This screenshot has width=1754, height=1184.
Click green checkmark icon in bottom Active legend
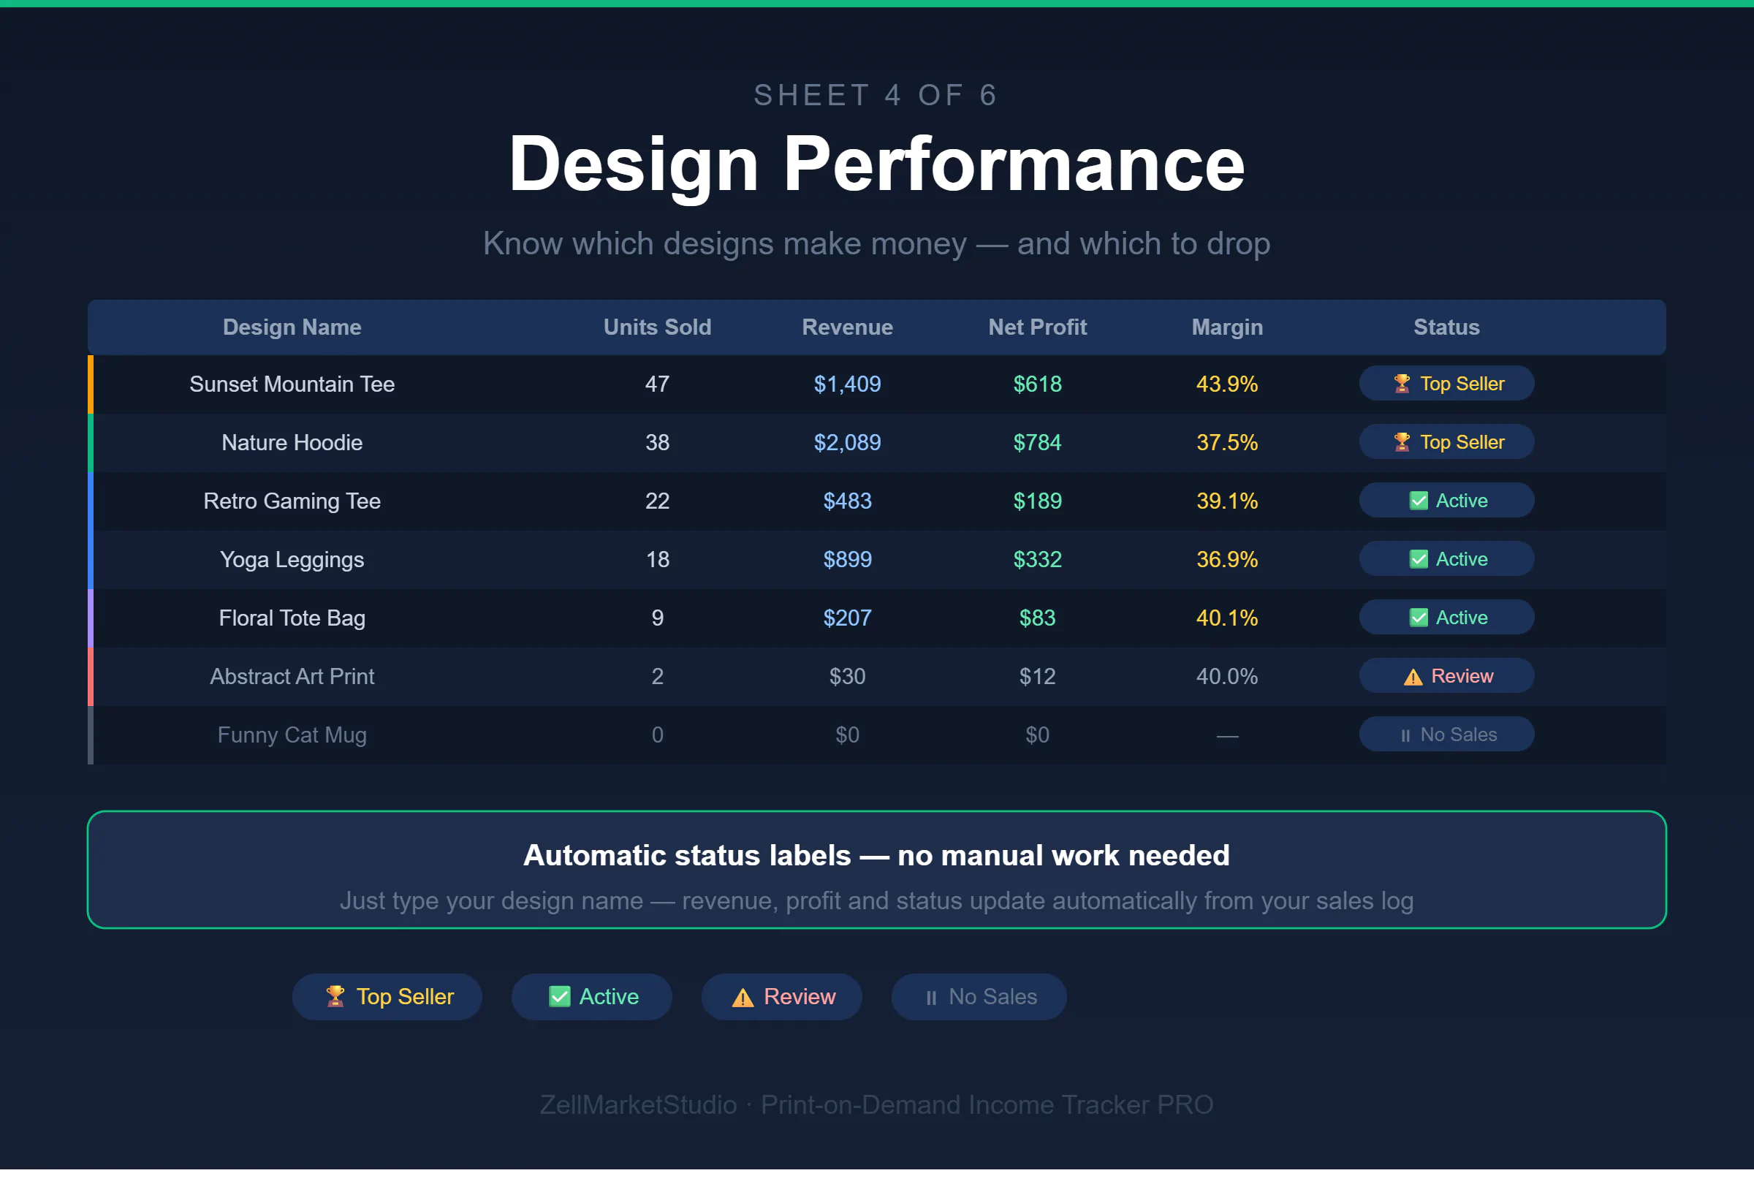pos(559,997)
